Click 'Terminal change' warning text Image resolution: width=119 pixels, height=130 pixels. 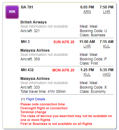33,112
